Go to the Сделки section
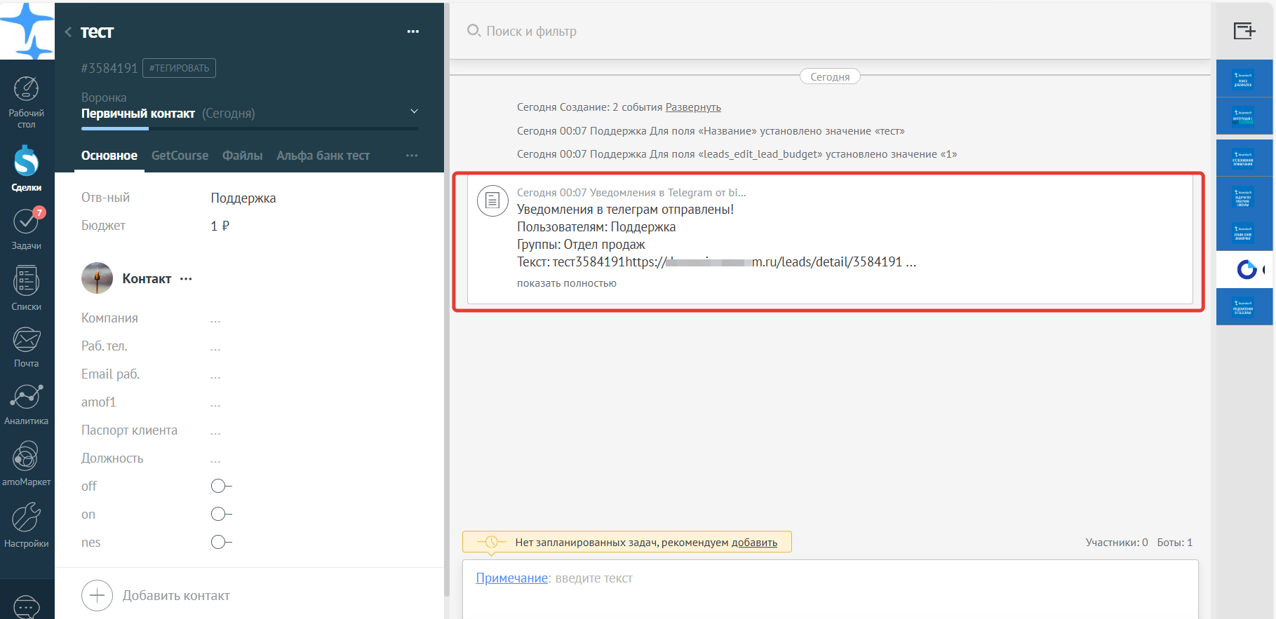 pyautogui.click(x=27, y=168)
